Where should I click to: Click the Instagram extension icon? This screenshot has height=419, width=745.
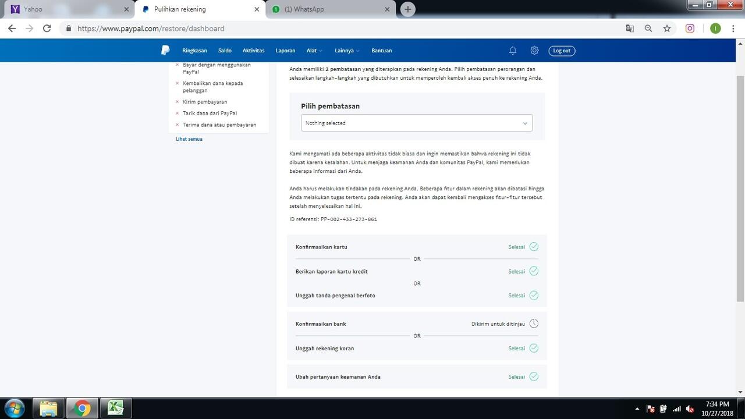(x=690, y=29)
